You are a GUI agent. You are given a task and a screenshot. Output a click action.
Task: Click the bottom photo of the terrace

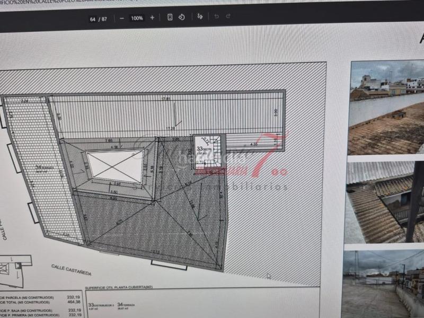click(383, 284)
